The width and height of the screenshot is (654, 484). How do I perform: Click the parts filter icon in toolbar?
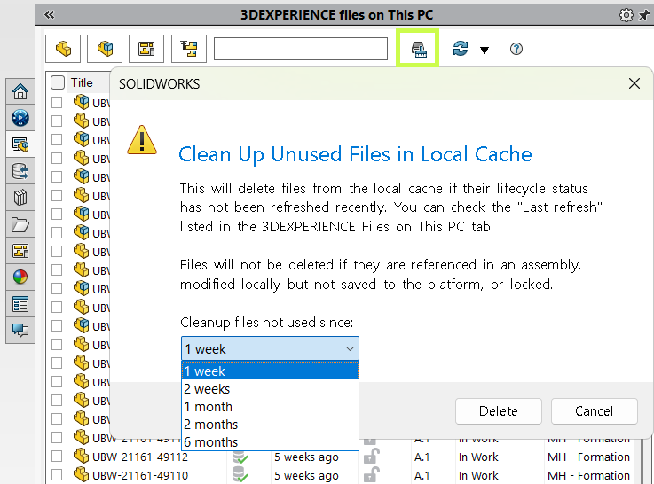coord(63,49)
